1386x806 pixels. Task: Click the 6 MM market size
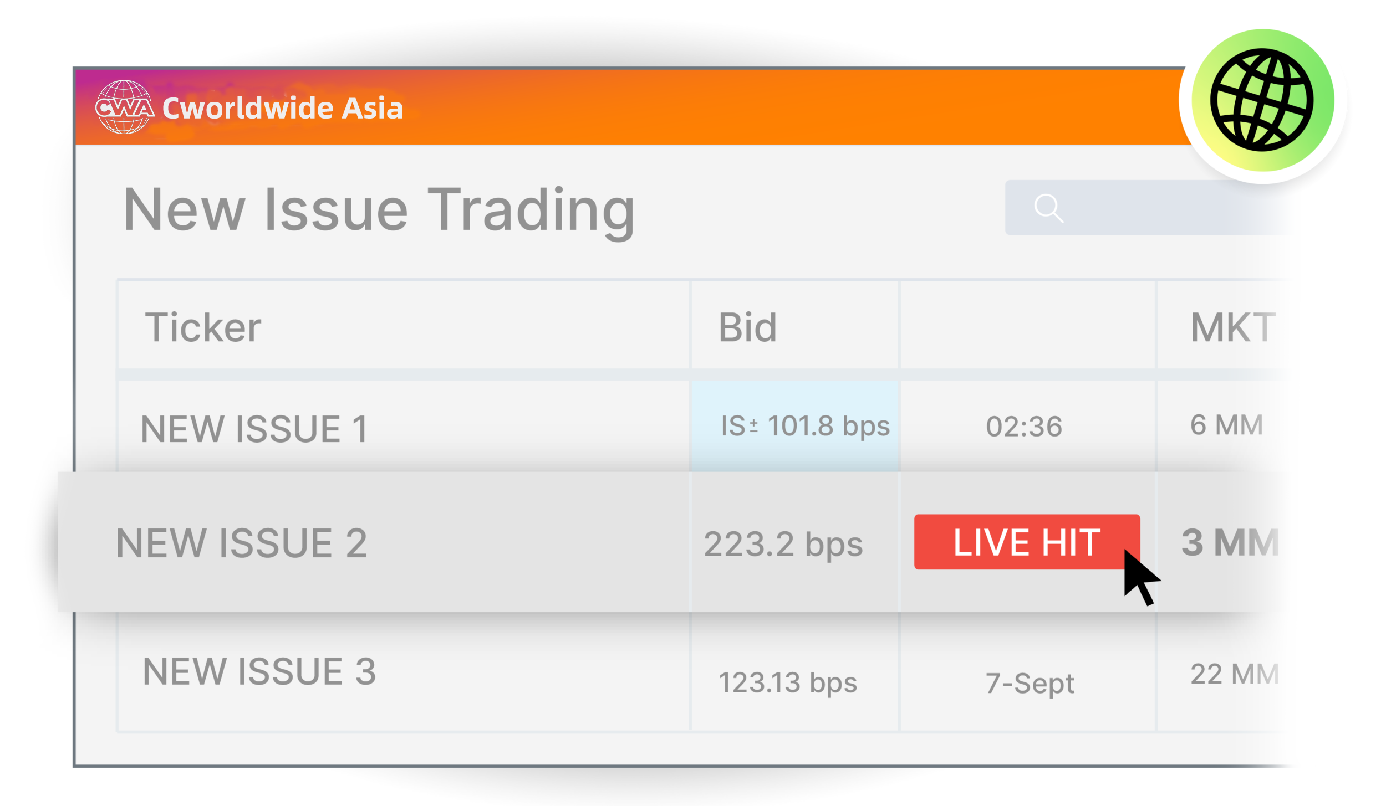[x=1226, y=425]
